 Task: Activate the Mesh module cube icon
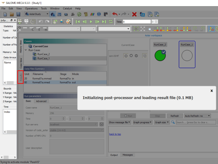point(79,14)
